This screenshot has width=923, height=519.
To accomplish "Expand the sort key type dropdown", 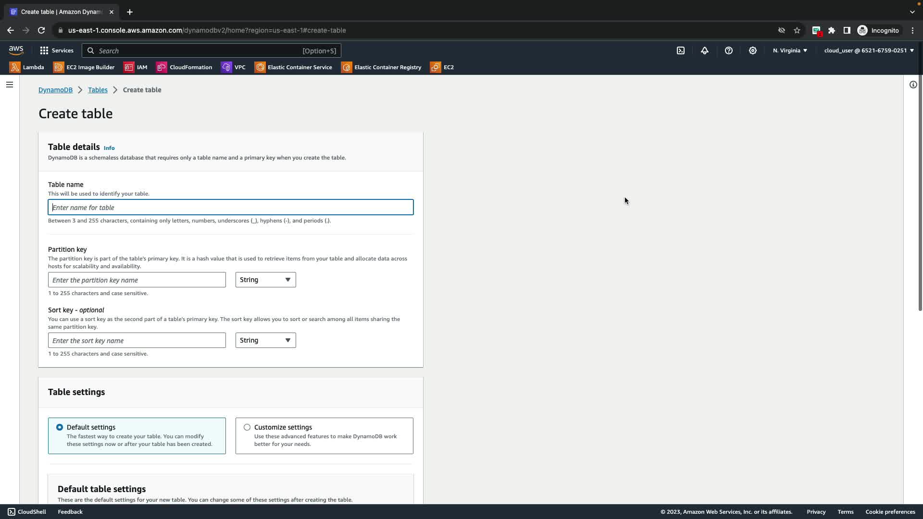I will point(265,340).
